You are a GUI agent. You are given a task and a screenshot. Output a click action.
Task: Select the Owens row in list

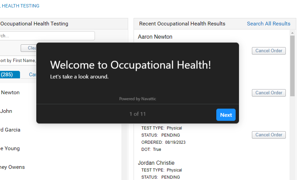click(12, 167)
